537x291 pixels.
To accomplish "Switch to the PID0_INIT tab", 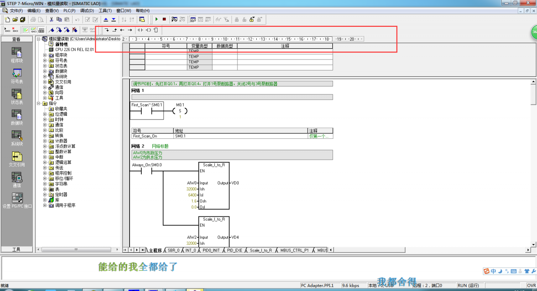I will (x=211, y=250).
